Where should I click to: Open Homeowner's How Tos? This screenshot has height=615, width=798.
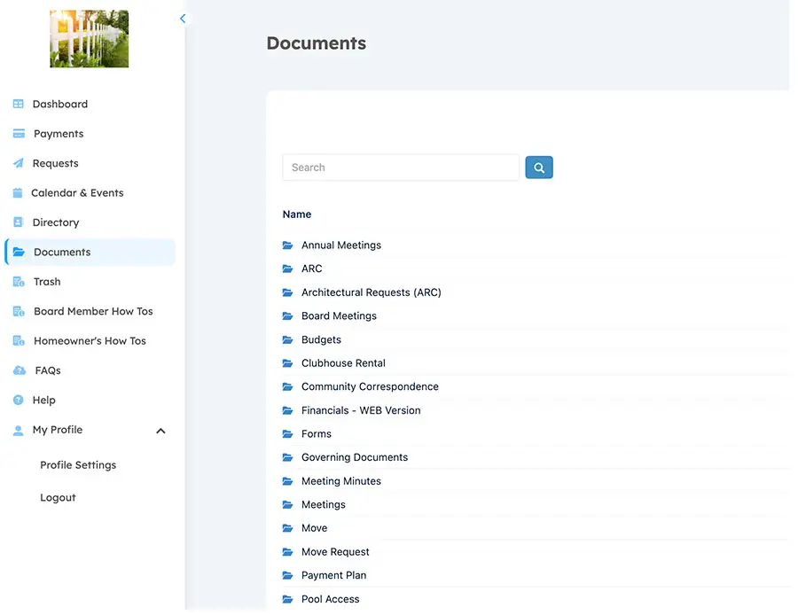point(90,341)
